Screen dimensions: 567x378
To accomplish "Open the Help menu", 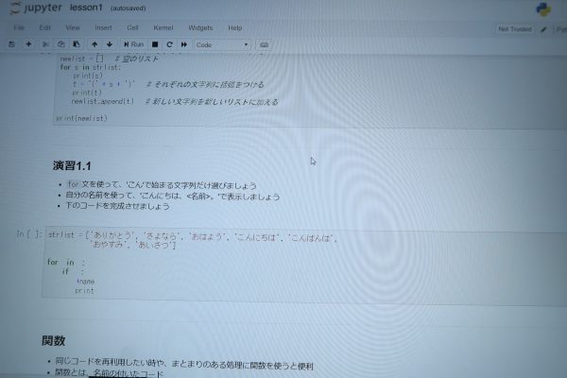I will (234, 27).
